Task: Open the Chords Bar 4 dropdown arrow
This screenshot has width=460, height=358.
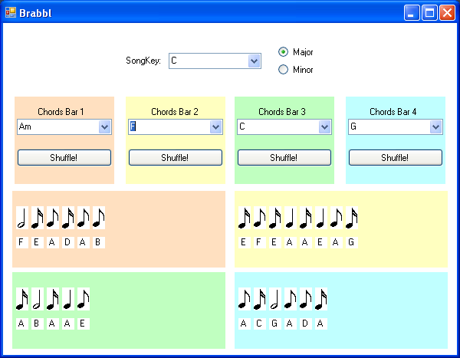Action: 436,127
